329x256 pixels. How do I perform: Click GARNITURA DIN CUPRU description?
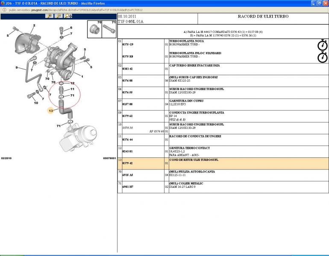(x=186, y=101)
